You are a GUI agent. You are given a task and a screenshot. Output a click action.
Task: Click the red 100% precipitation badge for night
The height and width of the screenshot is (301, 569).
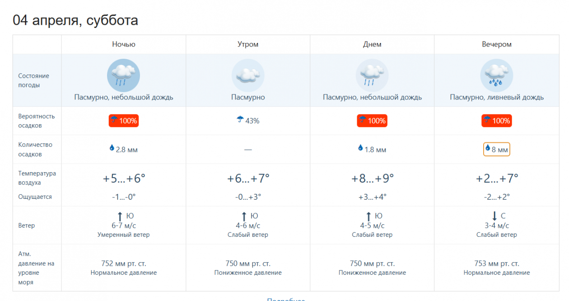124,121
